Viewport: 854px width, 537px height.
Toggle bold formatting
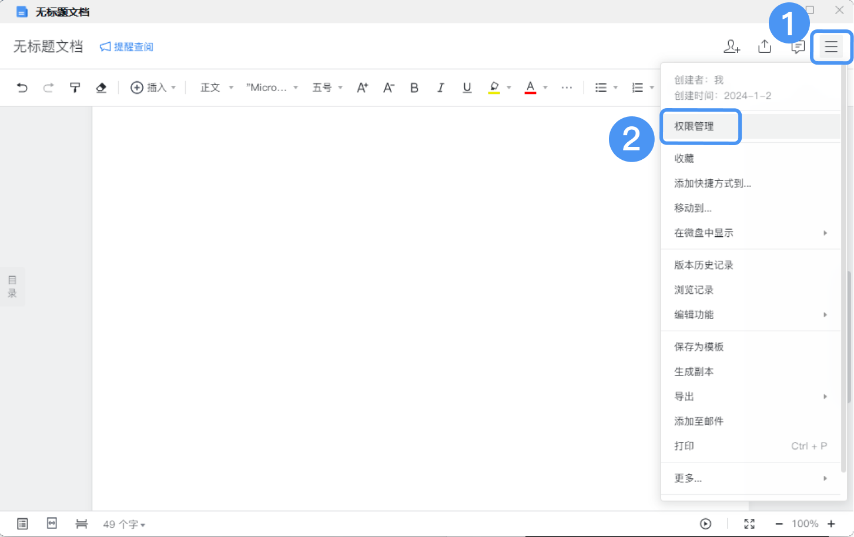coord(414,88)
